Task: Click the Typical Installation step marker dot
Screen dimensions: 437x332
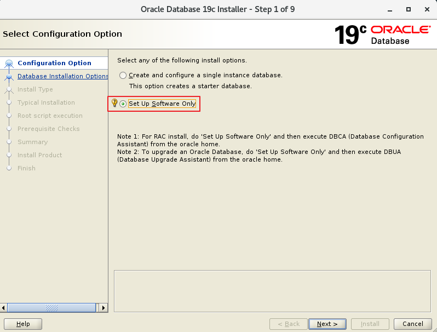Action: (x=9, y=102)
